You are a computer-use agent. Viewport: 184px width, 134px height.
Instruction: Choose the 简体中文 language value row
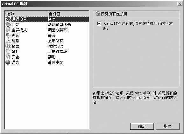coord(55,62)
